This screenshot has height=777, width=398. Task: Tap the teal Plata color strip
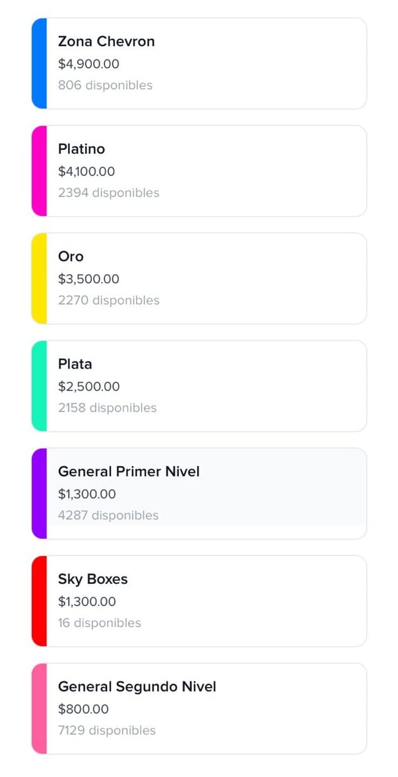39,386
